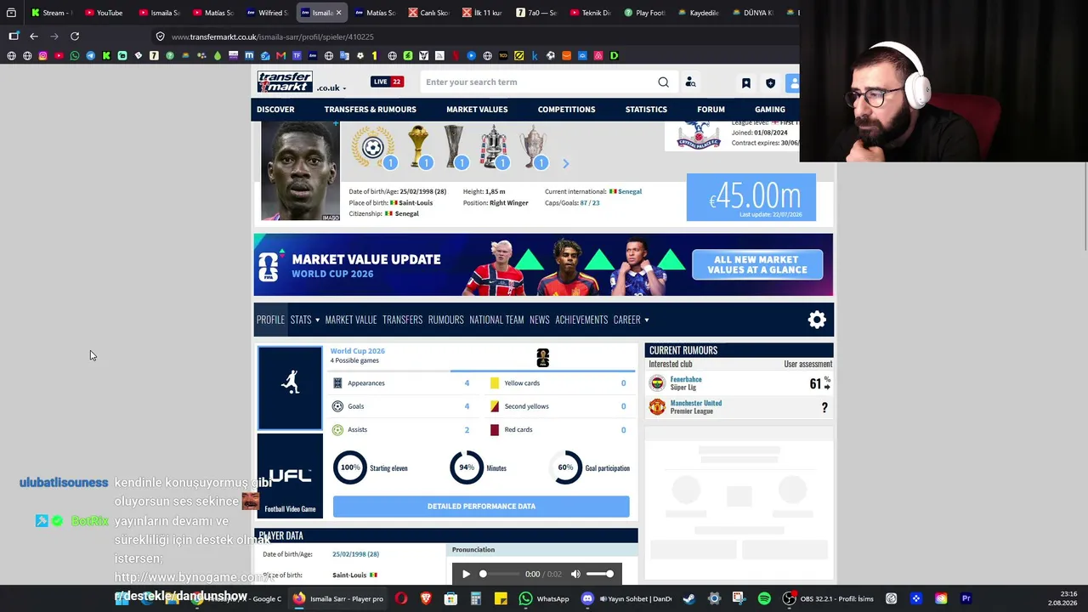Click the Crystal Palace club crest
Image resolution: width=1088 pixels, height=612 pixels.
click(699, 136)
